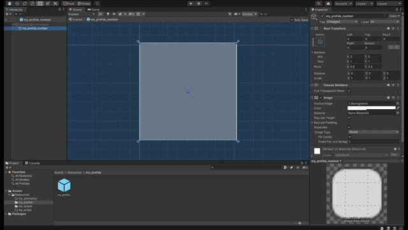Collapse the Canvas (Environment) row in Hierarchy
The width and height of the screenshot is (408, 230).
point(13,24)
